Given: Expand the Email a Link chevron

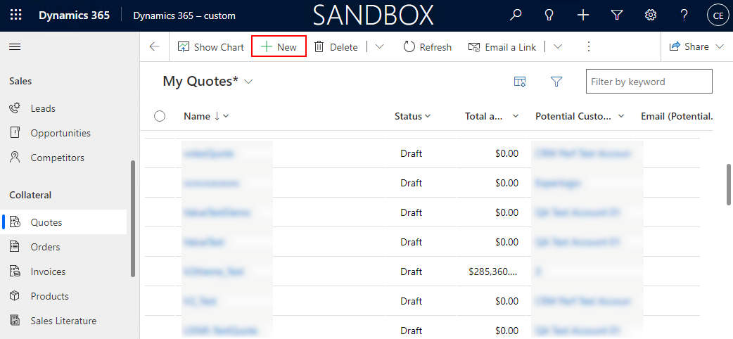Looking at the screenshot, I should pos(558,46).
